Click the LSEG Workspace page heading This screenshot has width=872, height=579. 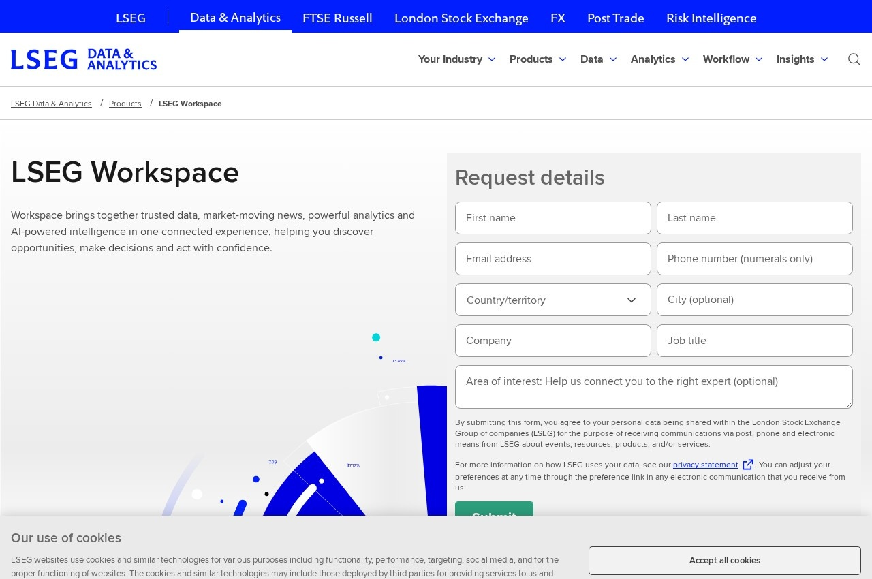[125, 172]
